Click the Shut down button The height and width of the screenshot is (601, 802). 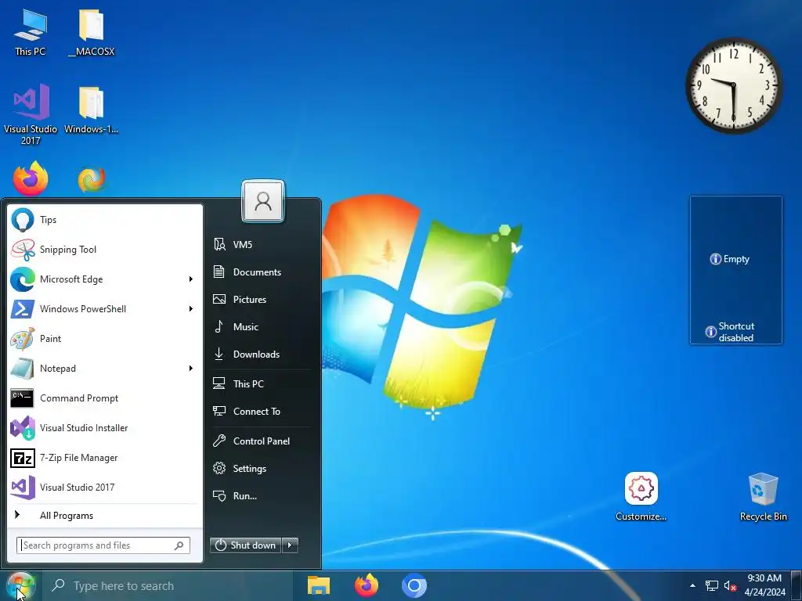tap(245, 545)
